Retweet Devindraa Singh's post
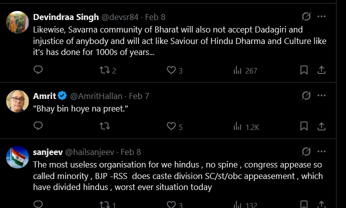Screen dimensions: 346x208 click(x=104, y=70)
